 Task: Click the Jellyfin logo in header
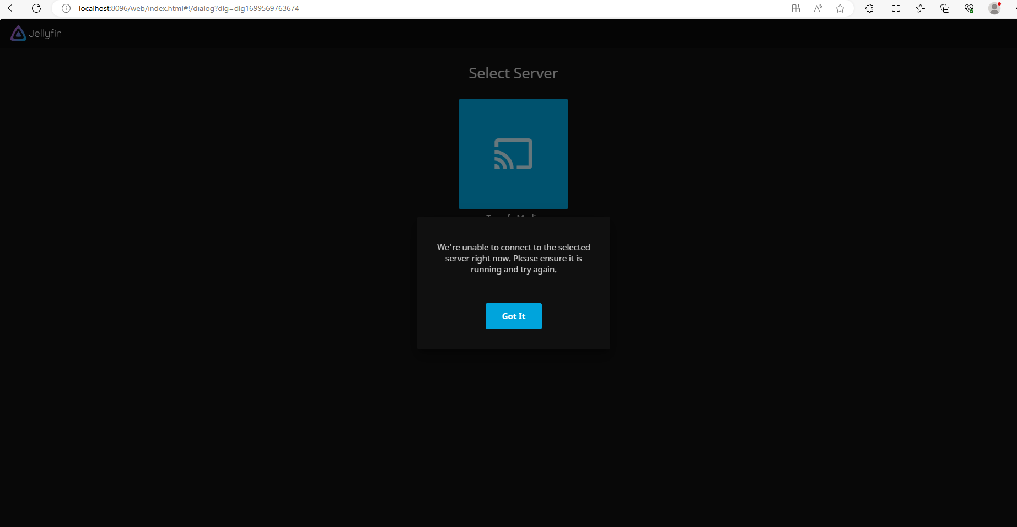[x=36, y=34]
